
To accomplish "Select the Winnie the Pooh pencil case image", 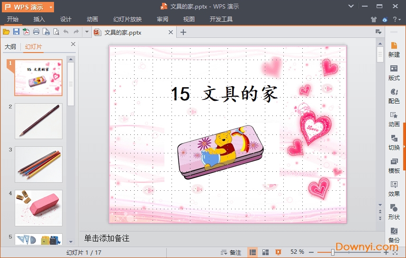I will [220, 152].
